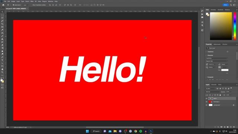Select the Crop tool
The height and width of the screenshot is (134, 238).
tap(2, 24)
